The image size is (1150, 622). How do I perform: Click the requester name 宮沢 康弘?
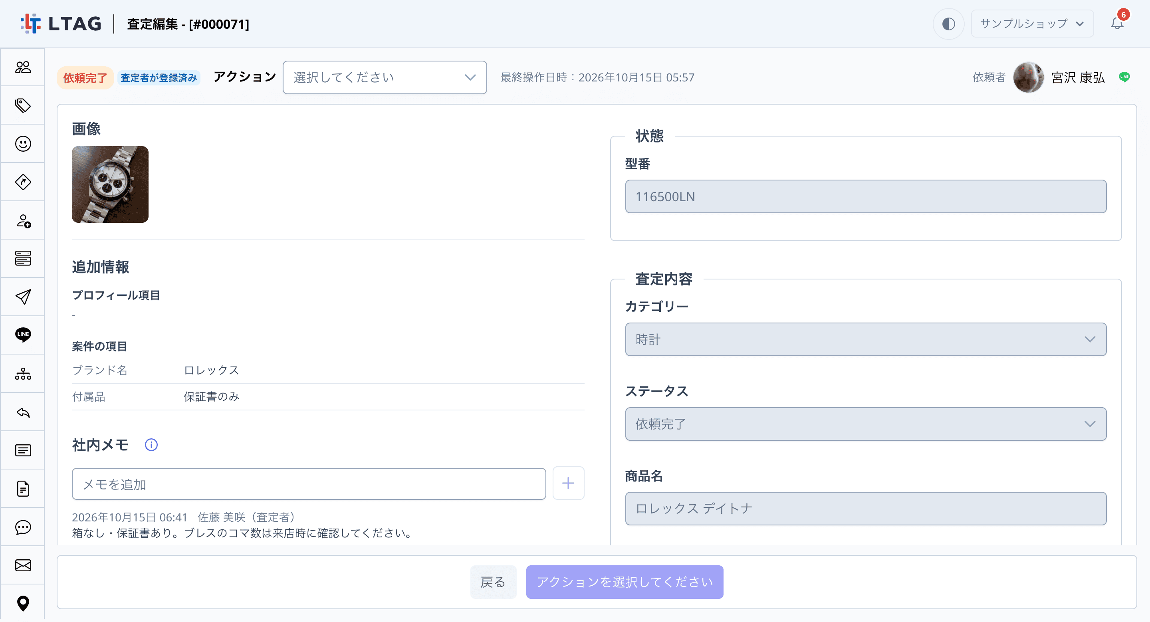click(x=1078, y=77)
